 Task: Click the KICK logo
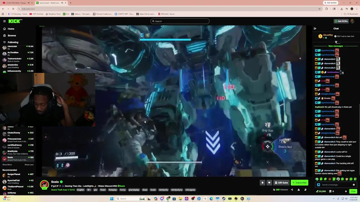(15, 21)
